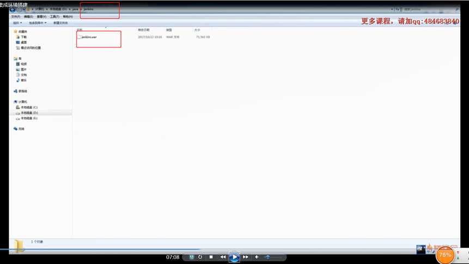Open the address bar history dropdown arrow
Screen dimensions: 469x264
click(392, 9)
